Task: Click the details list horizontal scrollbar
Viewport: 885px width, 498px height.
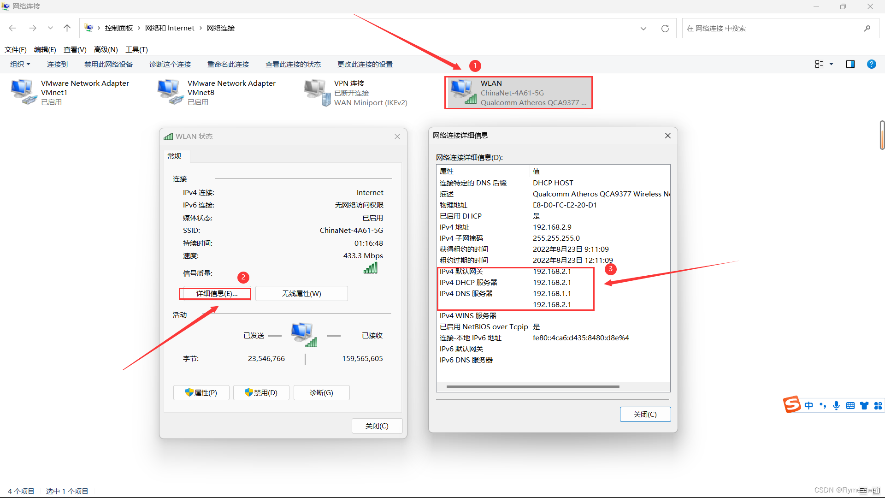Action: [533, 387]
